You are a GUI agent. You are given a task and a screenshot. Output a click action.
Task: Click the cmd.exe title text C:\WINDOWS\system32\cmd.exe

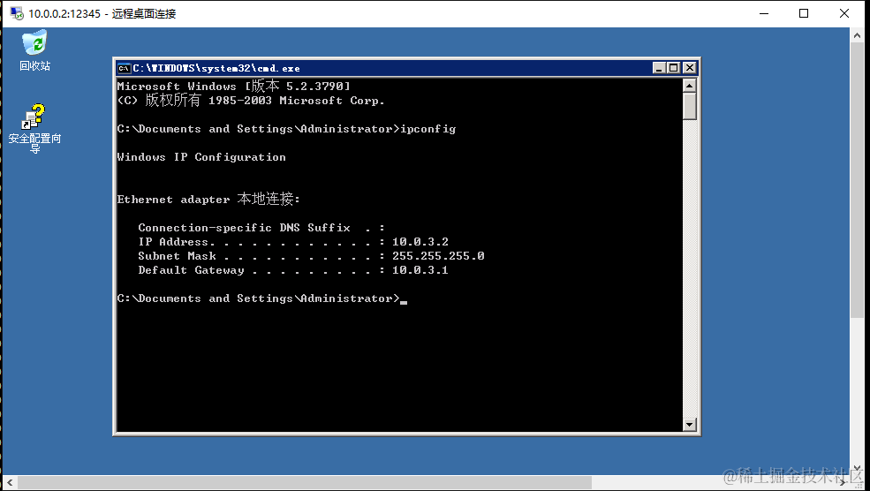click(216, 68)
